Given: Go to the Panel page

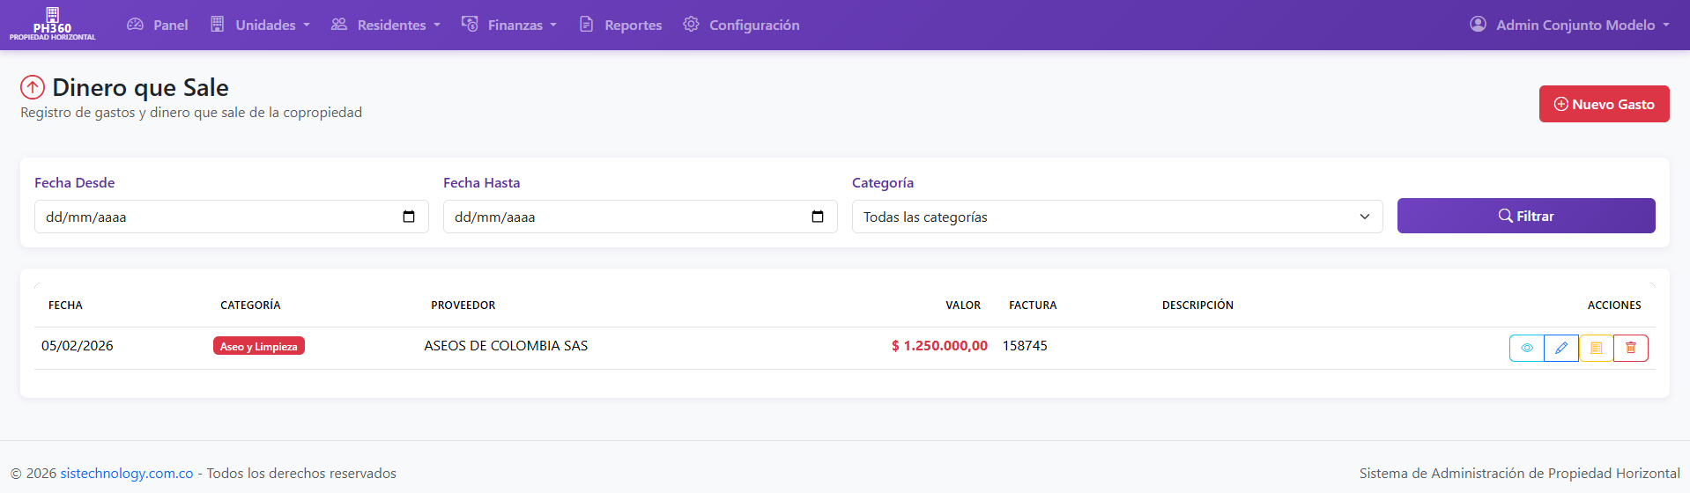Looking at the screenshot, I should 158,25.
